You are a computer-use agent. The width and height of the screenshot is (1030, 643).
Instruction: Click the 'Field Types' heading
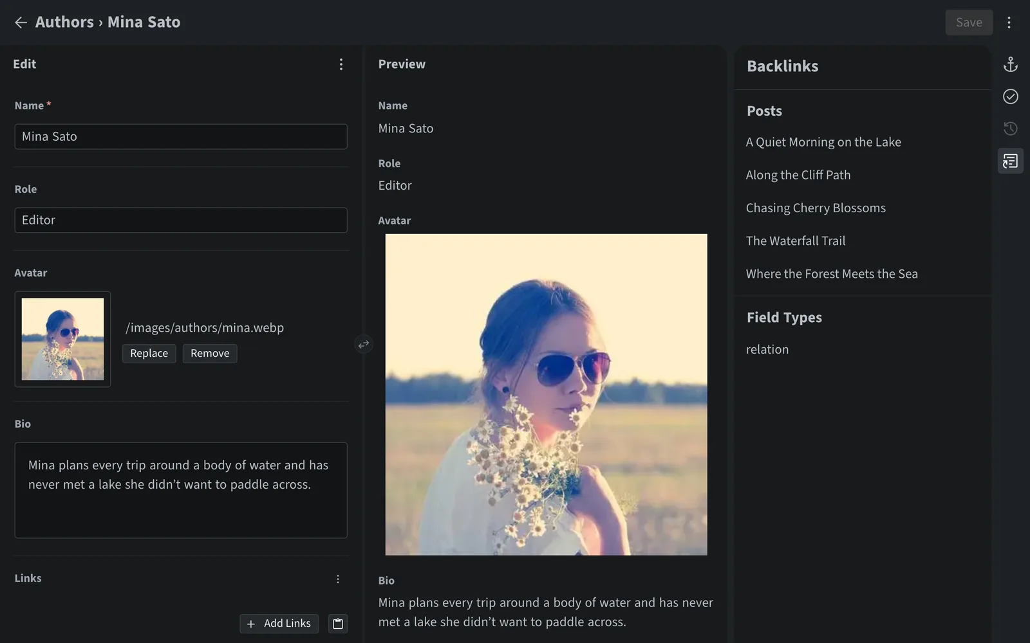click(x=784, y=317)
